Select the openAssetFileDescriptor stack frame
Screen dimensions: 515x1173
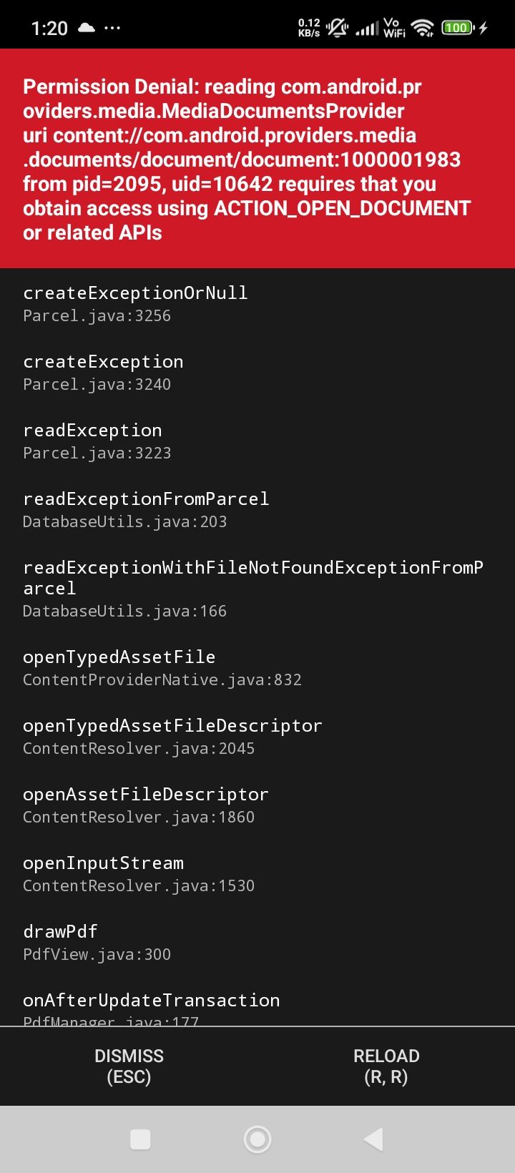[x=145, y=805]
